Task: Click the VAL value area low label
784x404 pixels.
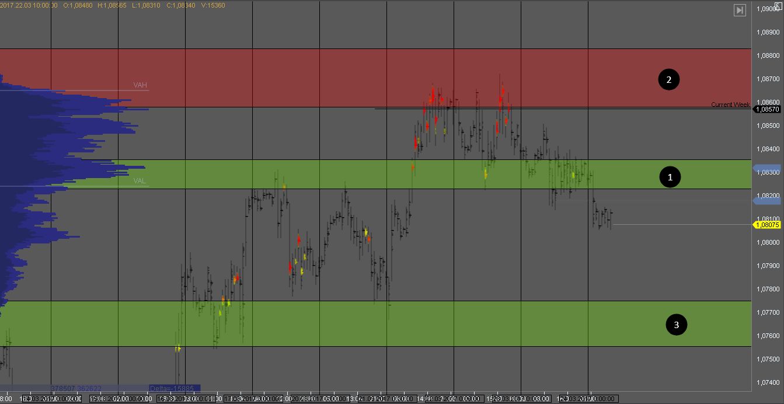Action: (x=140, y=181)
